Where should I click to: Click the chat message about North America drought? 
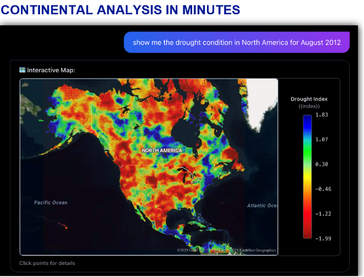tap(237, 42)
